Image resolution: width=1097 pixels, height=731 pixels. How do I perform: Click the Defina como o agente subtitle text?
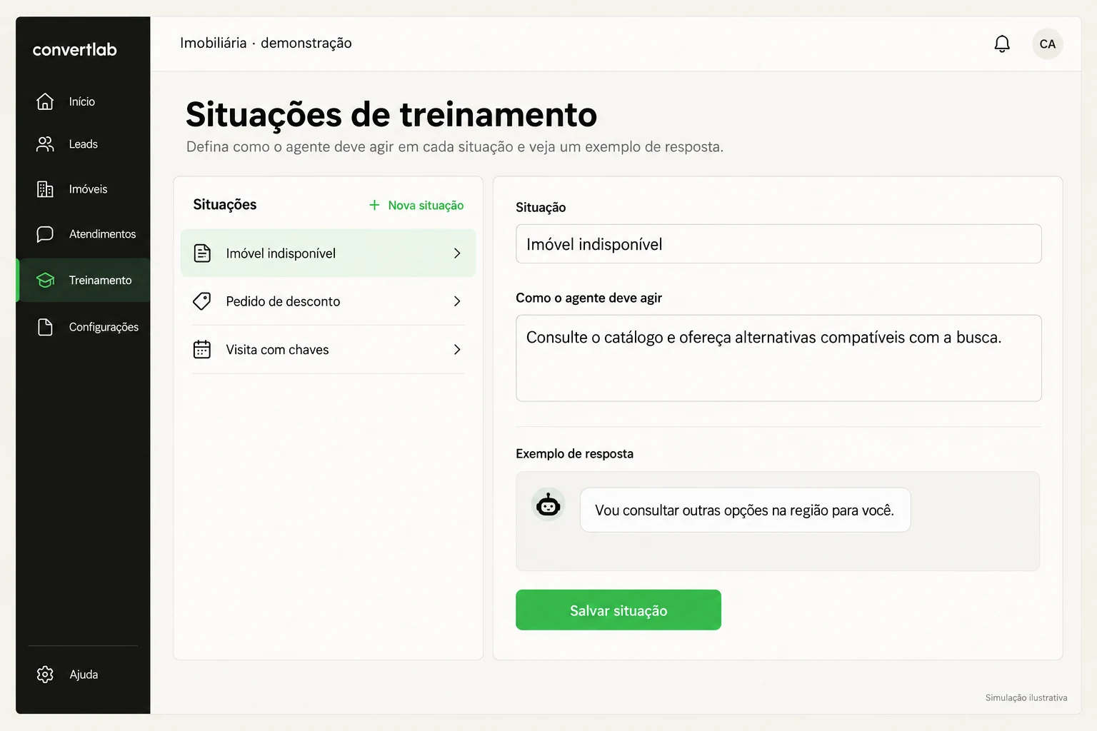(455, 146)
